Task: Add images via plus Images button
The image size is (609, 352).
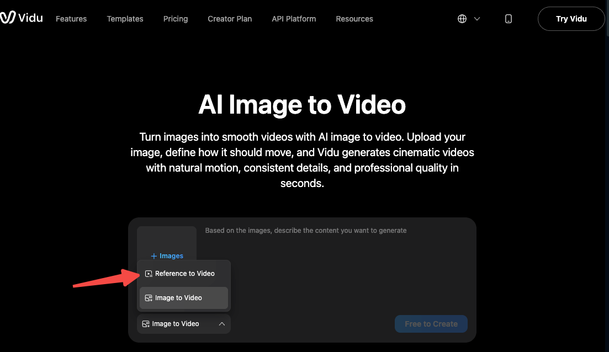Action: (x=167, y=256)
